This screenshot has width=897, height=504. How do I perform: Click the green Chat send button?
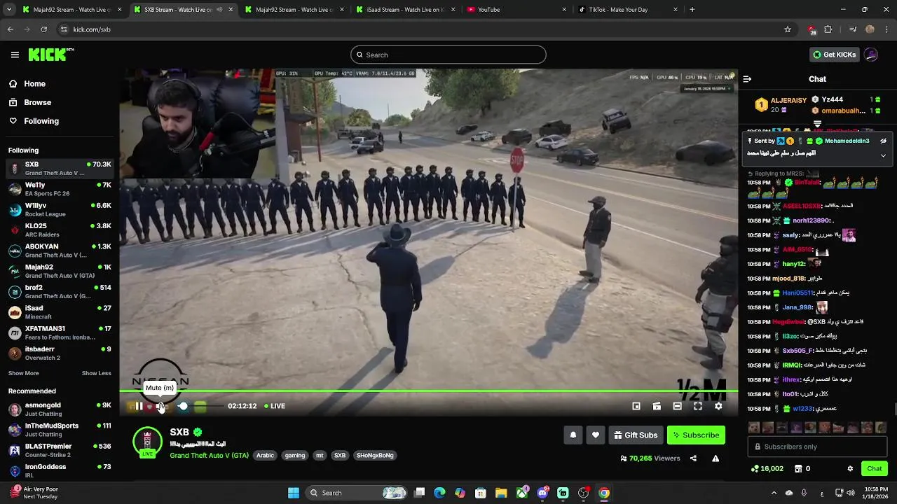tap(875, 469)
